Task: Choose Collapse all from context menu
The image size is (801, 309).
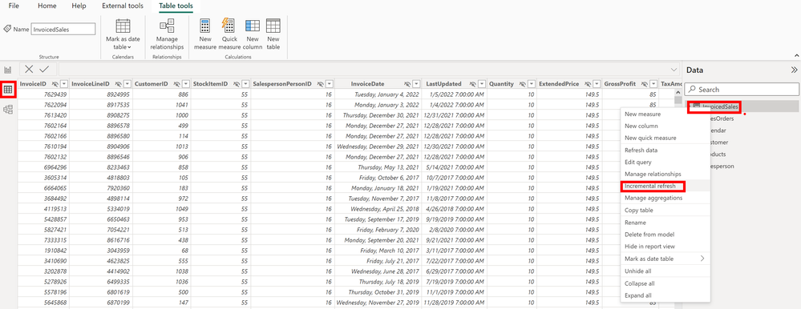Action: tap(665, 283)
